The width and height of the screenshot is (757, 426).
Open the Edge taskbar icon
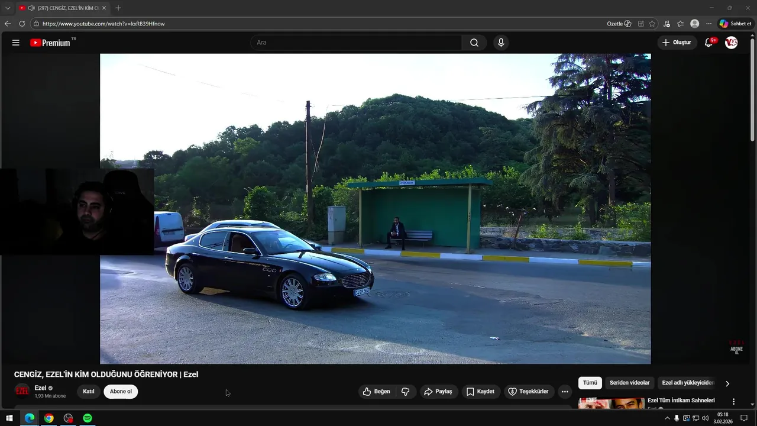30,418
